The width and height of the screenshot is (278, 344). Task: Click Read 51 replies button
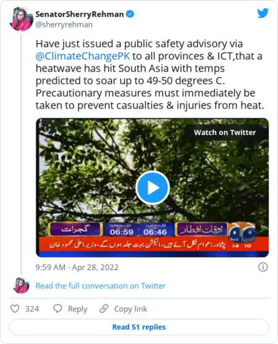click(x=139, y=327)
